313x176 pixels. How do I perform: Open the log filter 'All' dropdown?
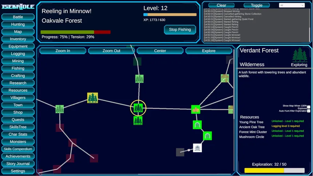292,5
